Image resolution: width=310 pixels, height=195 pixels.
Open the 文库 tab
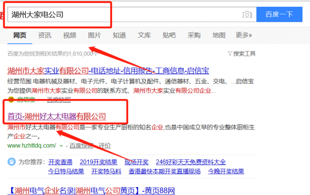tap(144, 35)
